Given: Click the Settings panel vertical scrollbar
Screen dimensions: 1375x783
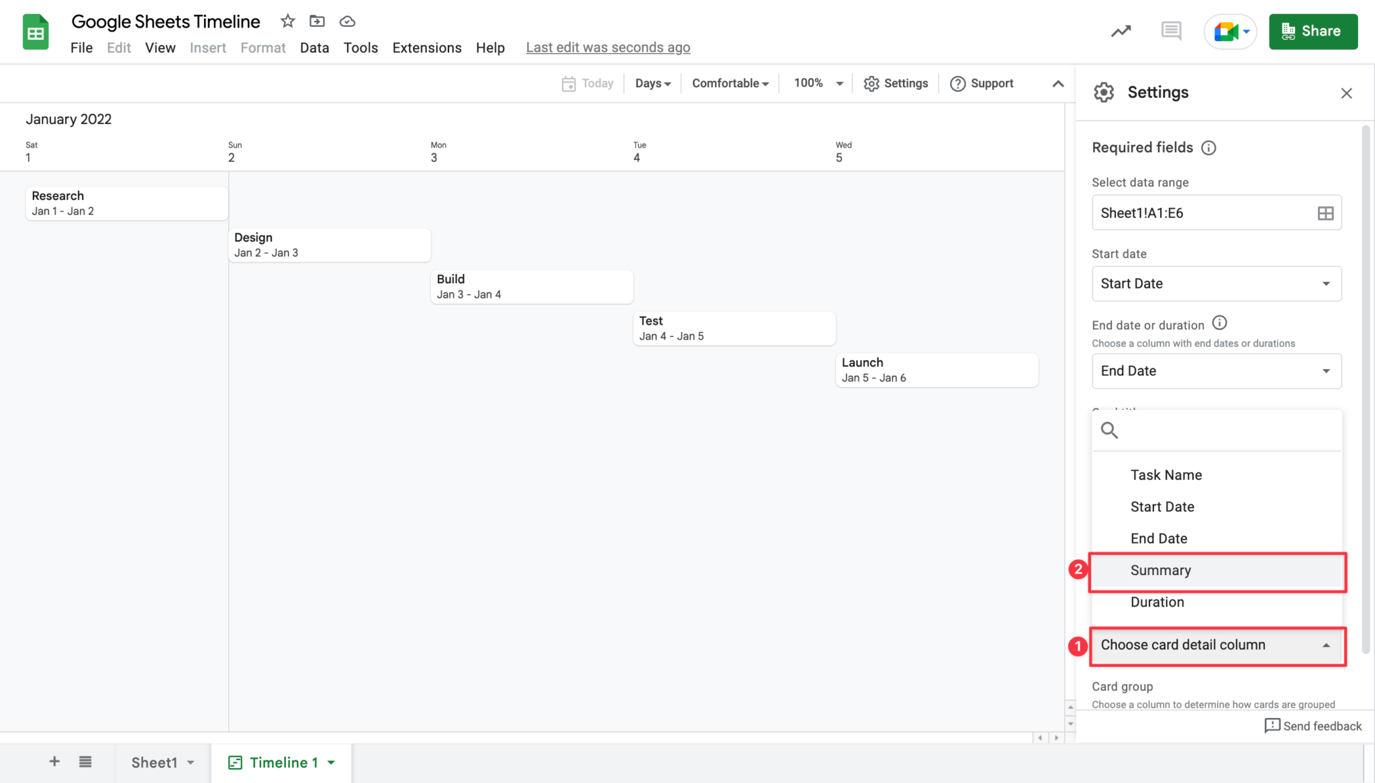Looking at the screenshot, I should (x=1366, y=389).
